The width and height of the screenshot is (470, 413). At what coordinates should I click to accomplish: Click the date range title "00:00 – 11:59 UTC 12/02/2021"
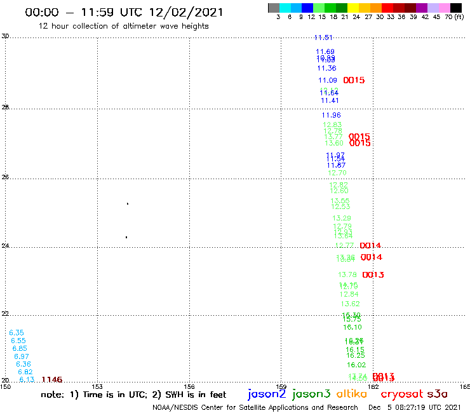pos(124,12)
